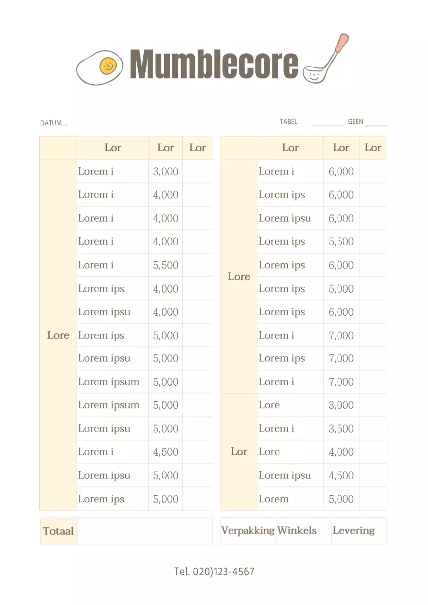Select the Verpakking option
The height and width of the screenshot is (605, 428).
pyautogui.click(x=248, y=530)
